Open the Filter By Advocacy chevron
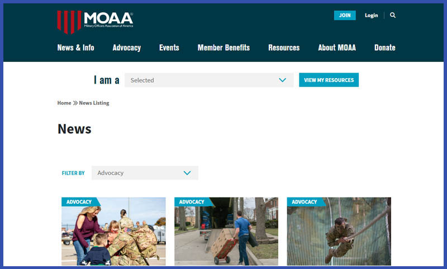Viewport: 447px width, 269px height. pos(187,173)
